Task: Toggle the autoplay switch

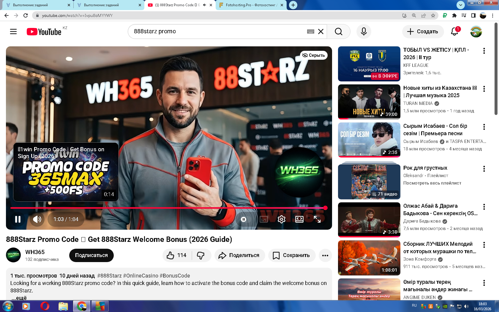Action: coord(244,219)
